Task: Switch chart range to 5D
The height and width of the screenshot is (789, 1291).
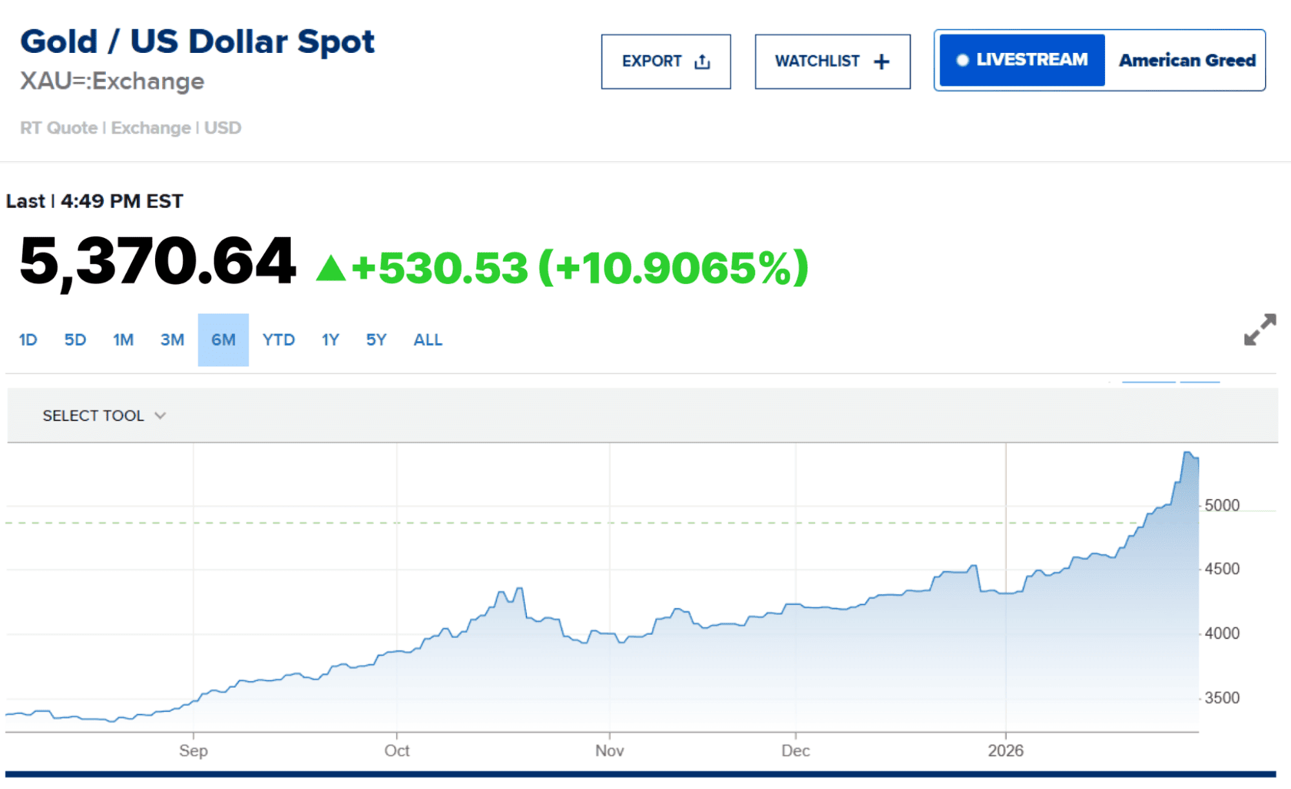Action: point(75,340)
